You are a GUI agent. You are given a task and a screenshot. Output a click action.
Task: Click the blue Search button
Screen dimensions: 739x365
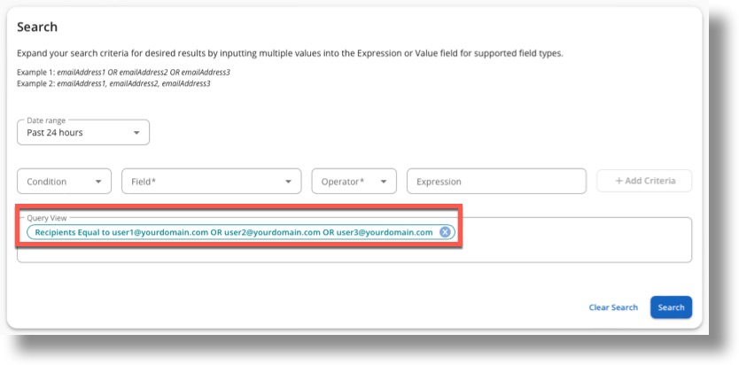[x=671, y=307]
